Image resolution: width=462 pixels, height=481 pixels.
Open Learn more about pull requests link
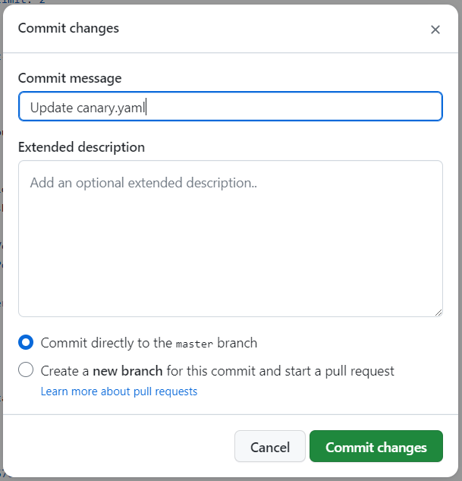[118, 391]
